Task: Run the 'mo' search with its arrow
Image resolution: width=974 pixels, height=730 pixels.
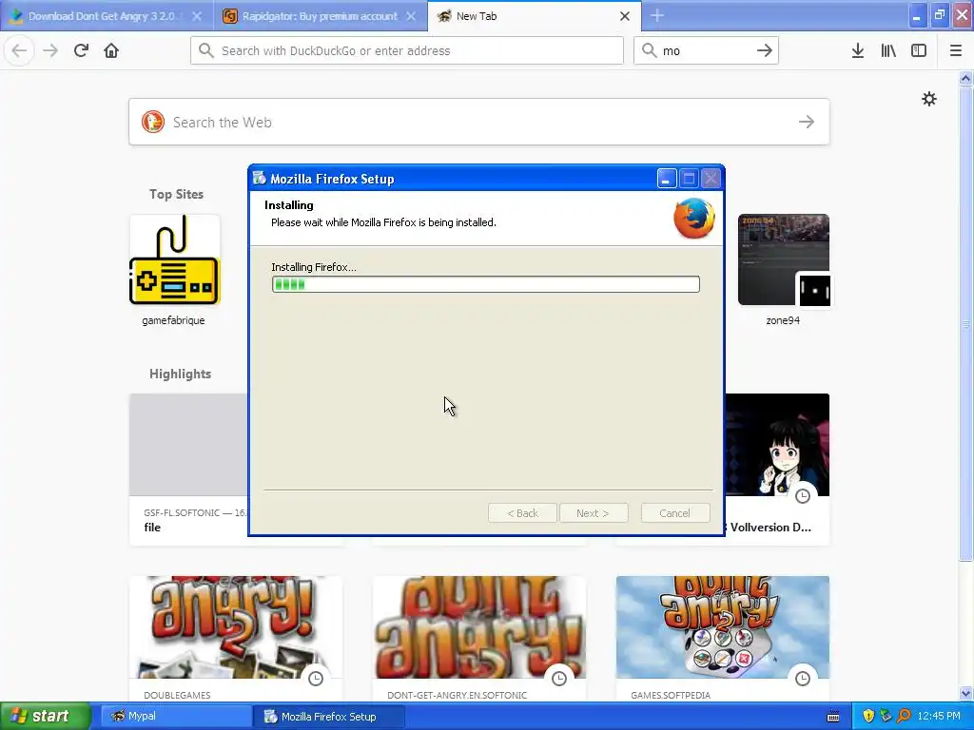Action: click(x=765, y=50)
